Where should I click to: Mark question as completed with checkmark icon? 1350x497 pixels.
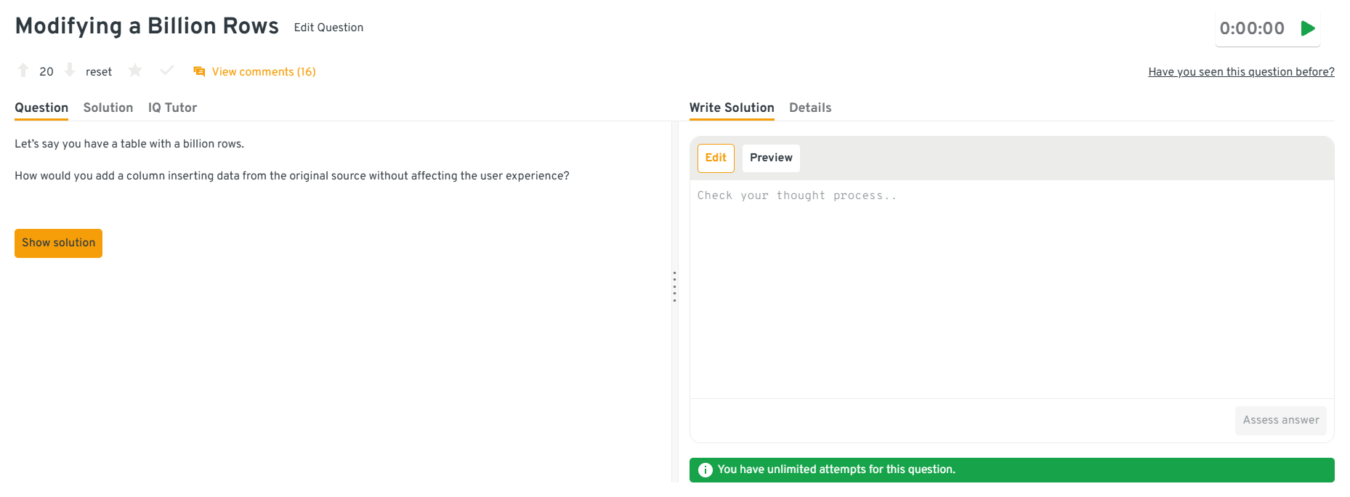[x=167, y=70]
